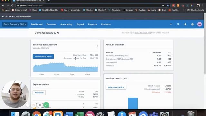Open the 11 Awaiting payment link
Image resolution: width=206 pixels, height=116 pixels.
click(152, 89)
